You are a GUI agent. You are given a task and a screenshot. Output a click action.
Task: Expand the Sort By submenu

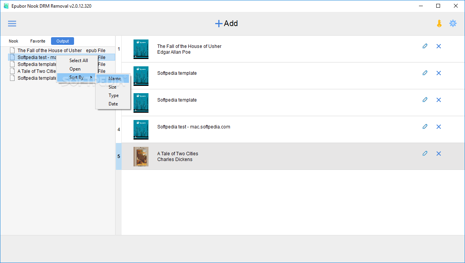[77, 77]
